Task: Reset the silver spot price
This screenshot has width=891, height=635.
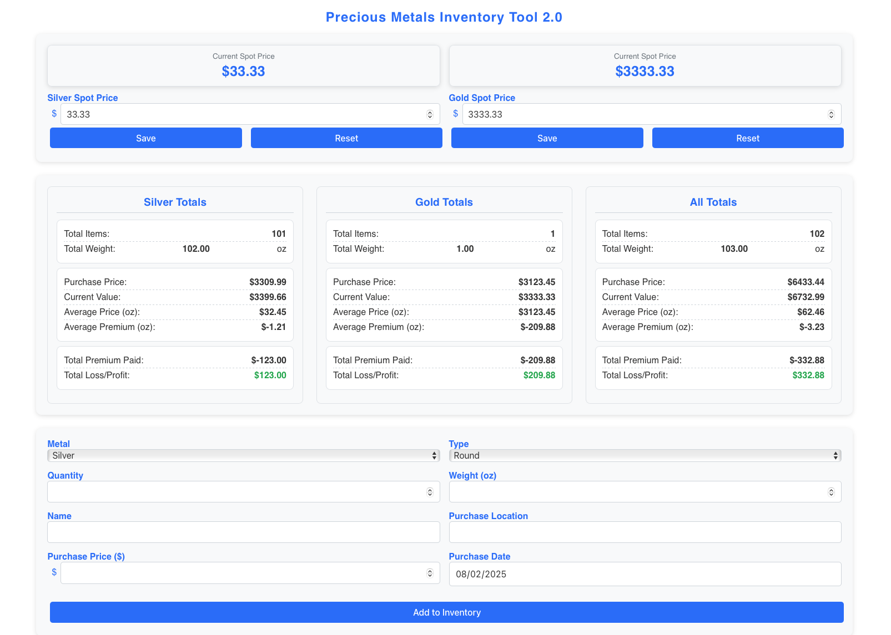Action: coord(346,138)
